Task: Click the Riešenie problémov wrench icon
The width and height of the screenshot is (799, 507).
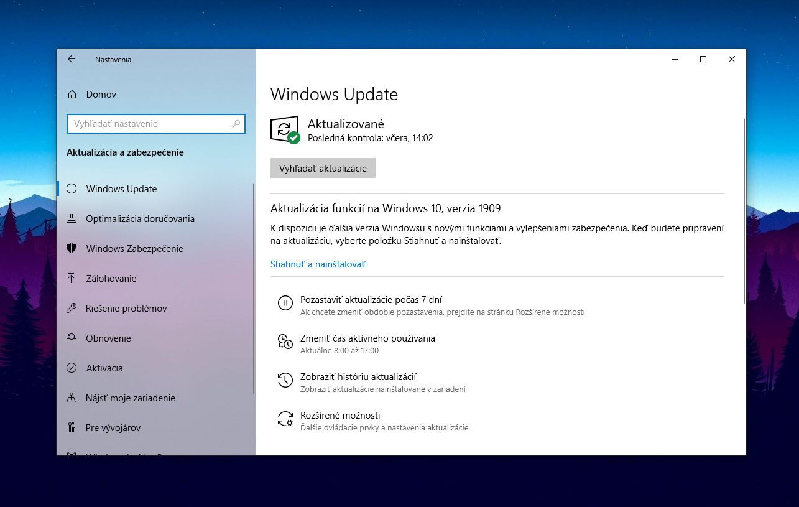Action: tap(72, 308)
